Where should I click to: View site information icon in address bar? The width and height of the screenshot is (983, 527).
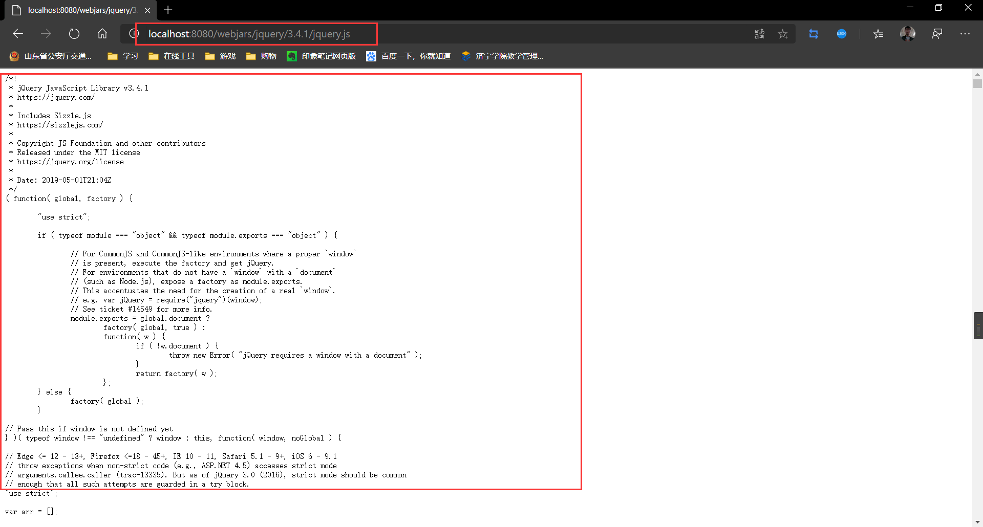pos(134,34)
